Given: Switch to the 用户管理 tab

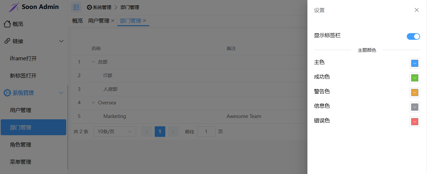Looking at the screenshot, I should [x=99, y=21].
